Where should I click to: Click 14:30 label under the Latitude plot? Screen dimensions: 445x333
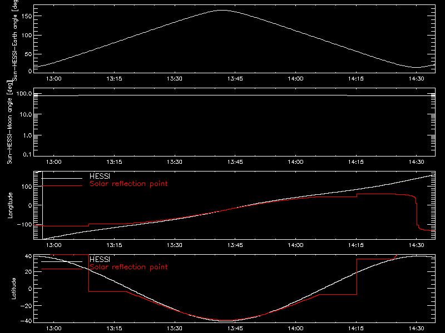pyautogui.click(x=416, y=329)
